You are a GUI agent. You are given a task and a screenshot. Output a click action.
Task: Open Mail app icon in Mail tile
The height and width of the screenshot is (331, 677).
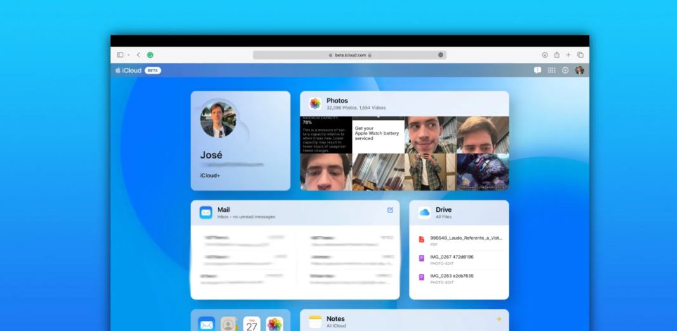[x=206, y=212]
